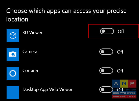Toggle location access for 3D Viewer
Screen dimensions: 139x101
(107, 31)
